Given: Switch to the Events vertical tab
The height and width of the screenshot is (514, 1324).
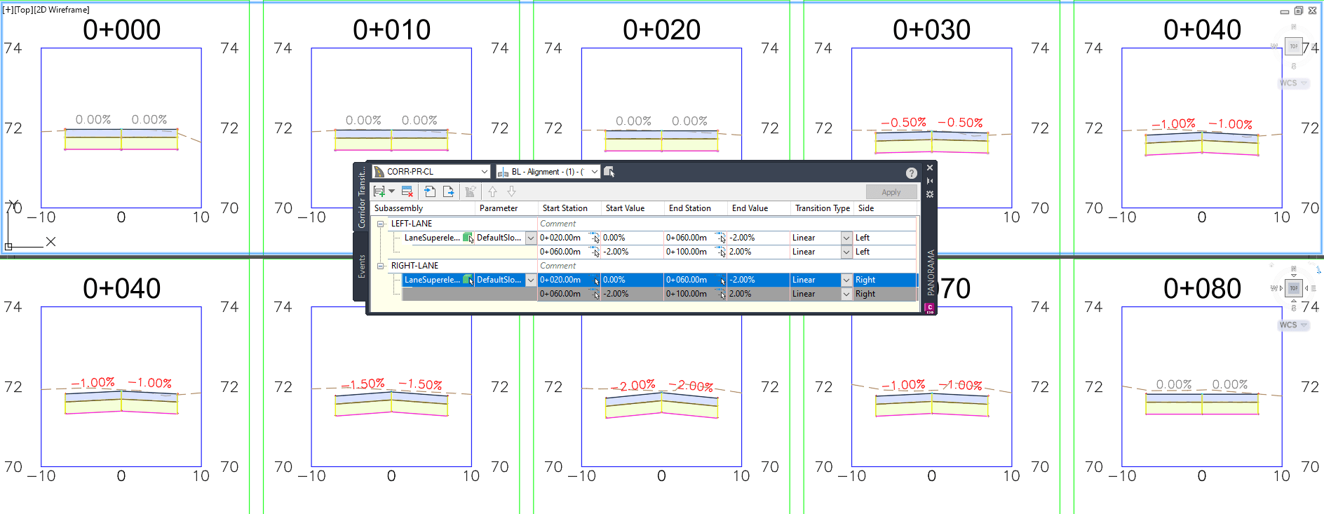Looking at the screenshot, I should (x=361, y=266).
